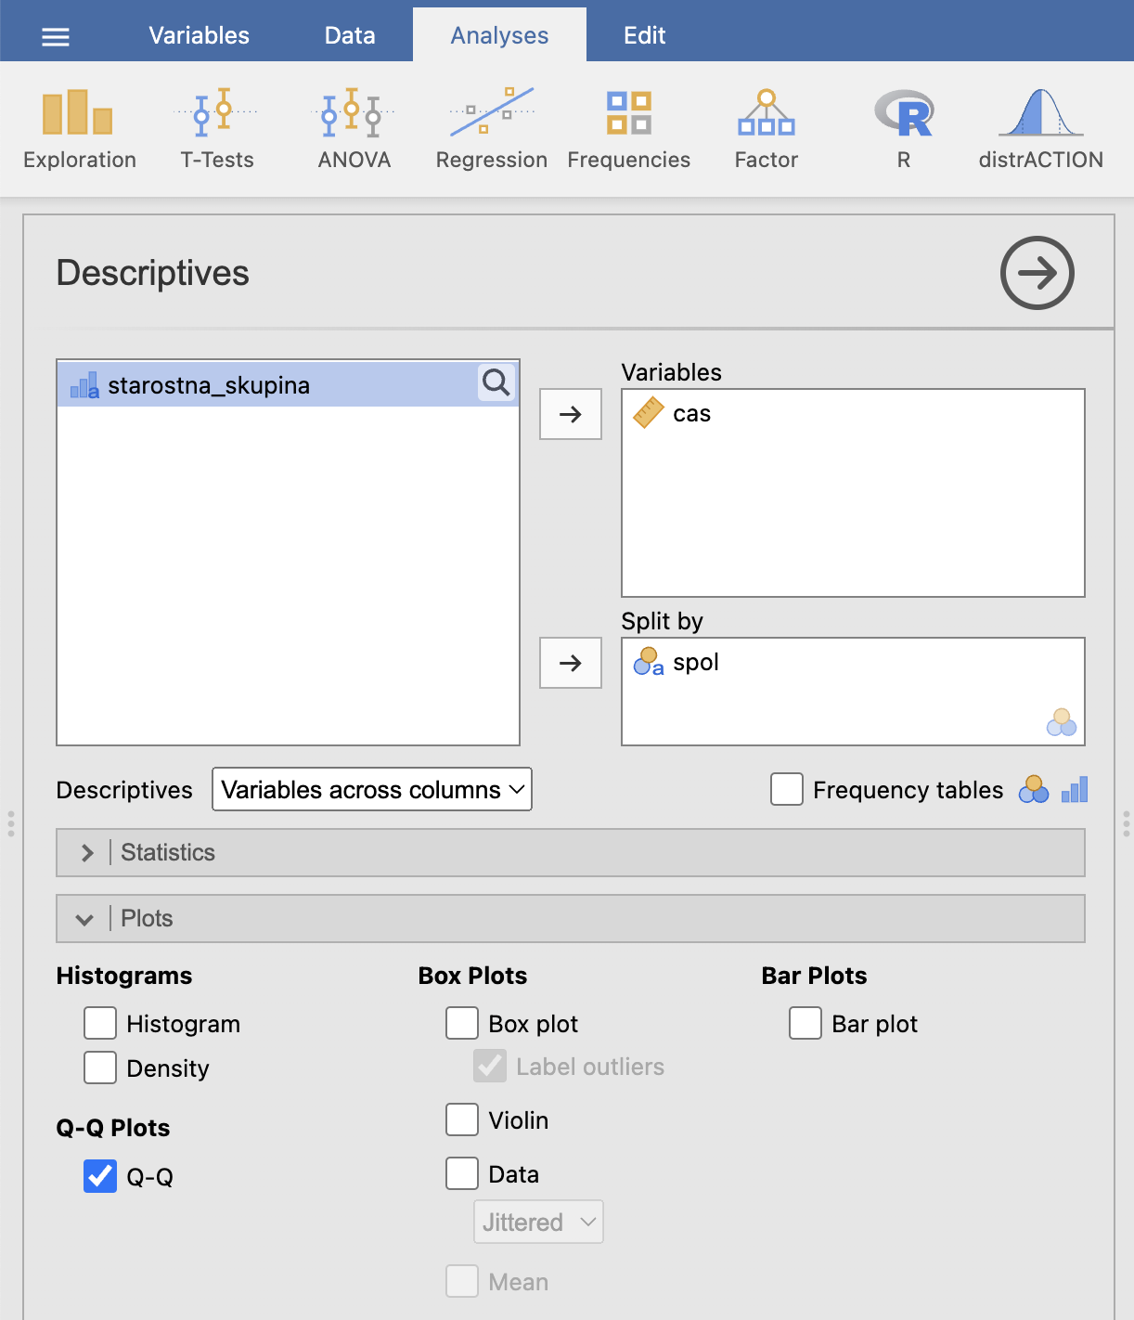The width and height of the screenshot is (1134, 1320).
Task: Switch to the Edit tab
Action: (x=645, y=35)
